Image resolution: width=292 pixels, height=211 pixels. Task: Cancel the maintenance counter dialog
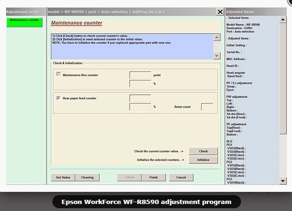point(181,177)
